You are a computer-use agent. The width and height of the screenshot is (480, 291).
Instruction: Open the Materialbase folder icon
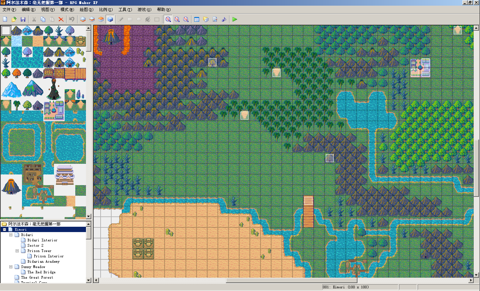206,19
